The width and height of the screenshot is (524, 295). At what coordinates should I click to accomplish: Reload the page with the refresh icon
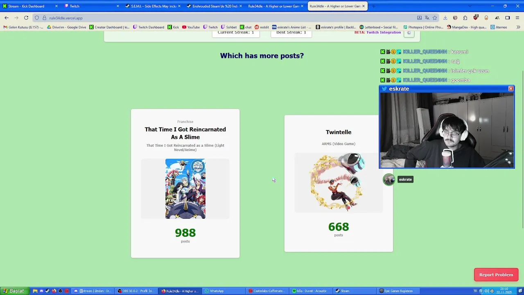click(x=26, y=18)
